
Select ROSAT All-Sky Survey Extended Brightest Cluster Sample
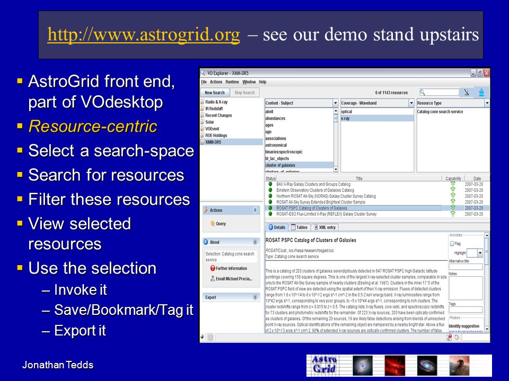click(x=321, y=202)
